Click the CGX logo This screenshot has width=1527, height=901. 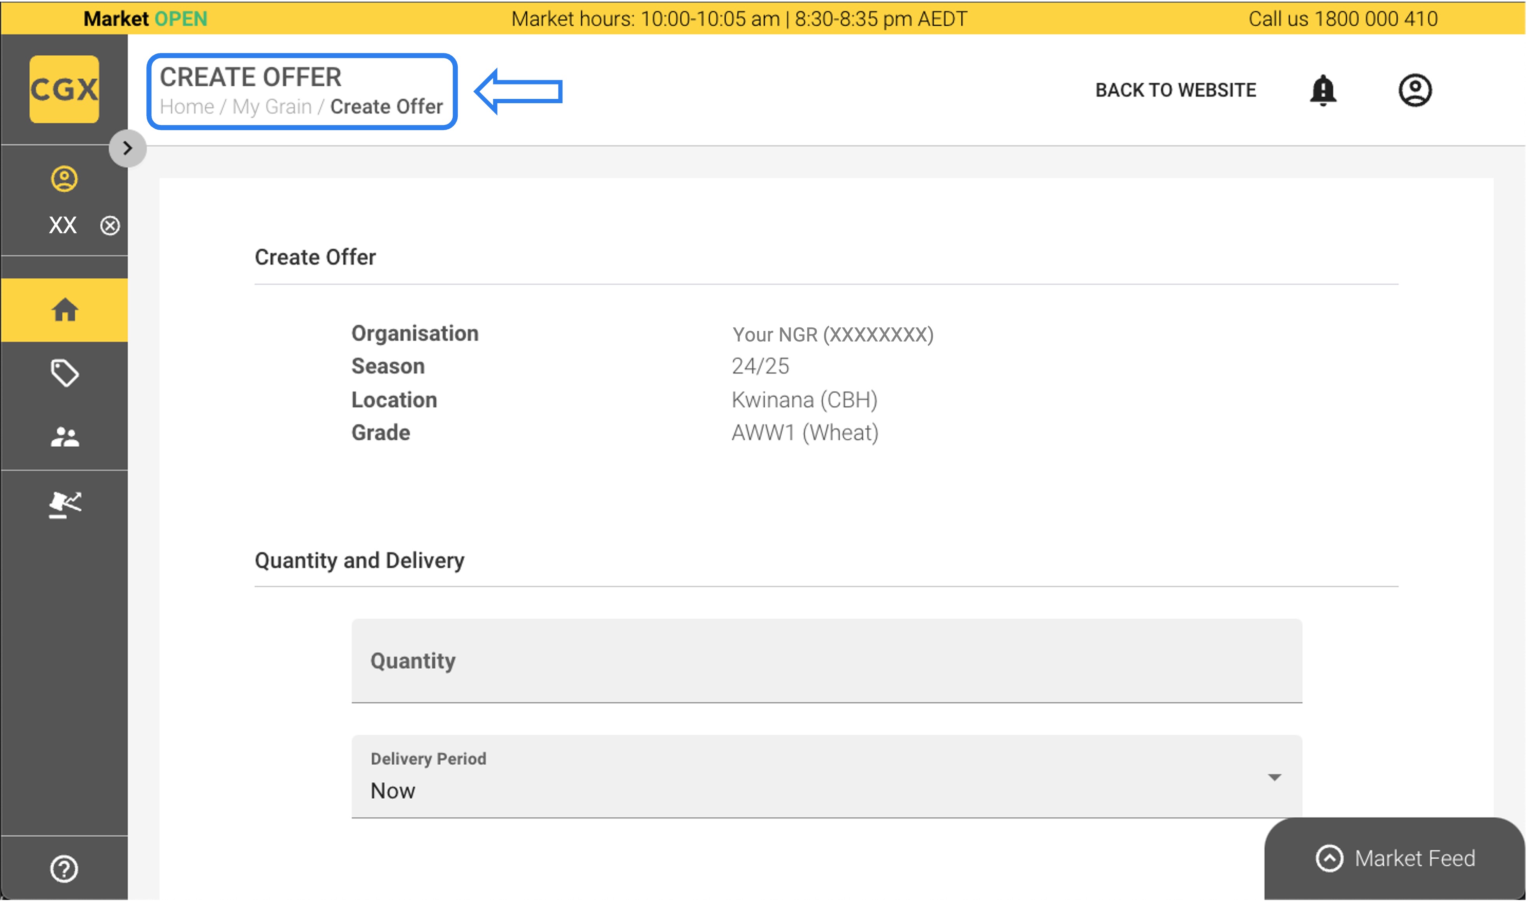coord(64,89)
